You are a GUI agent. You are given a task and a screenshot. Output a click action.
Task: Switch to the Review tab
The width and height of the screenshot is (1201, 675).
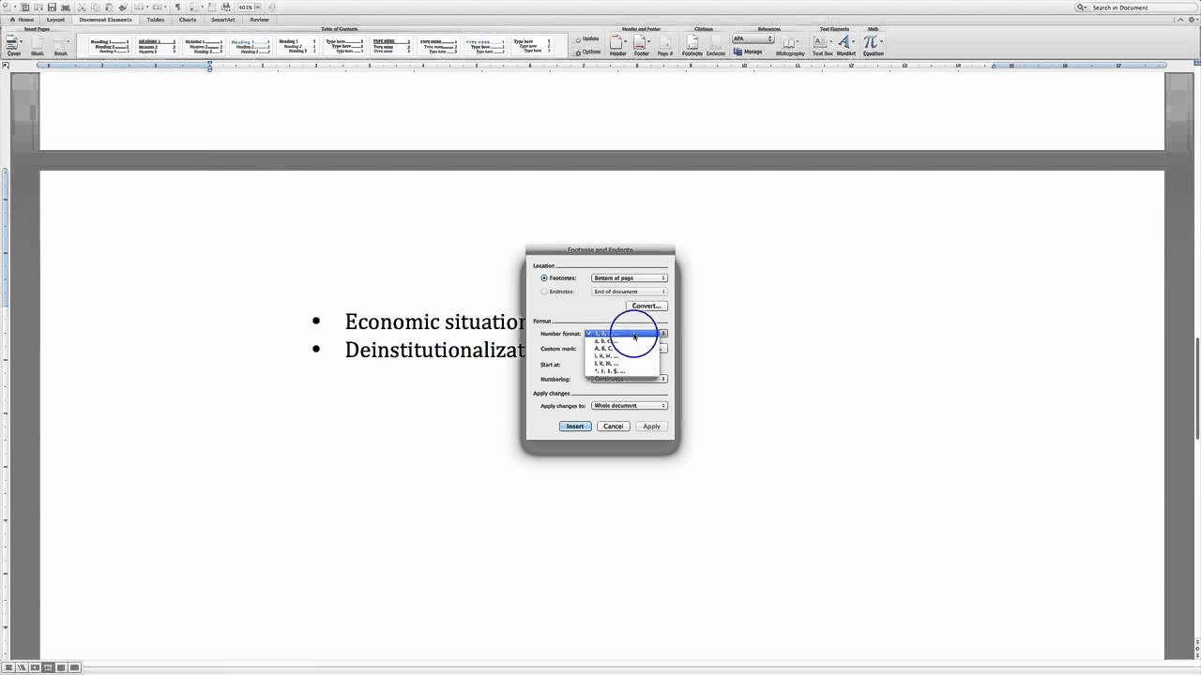(259, 20)
